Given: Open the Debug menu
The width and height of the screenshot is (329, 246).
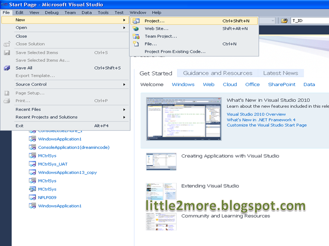Looking at the screenshot, I should coord(52,13).
